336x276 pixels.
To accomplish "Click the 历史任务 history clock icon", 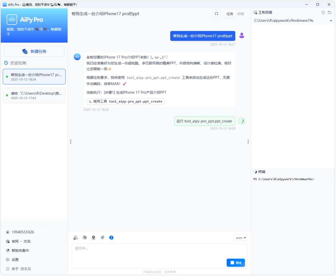I will 6,63.
